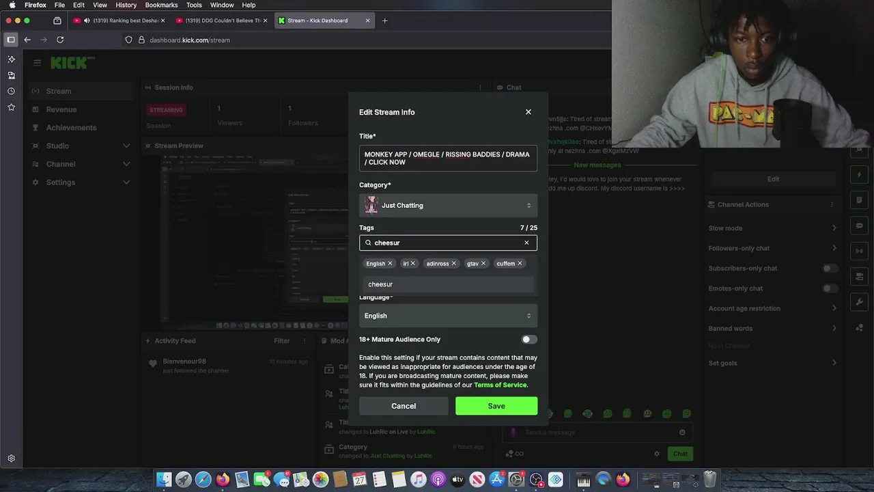
Task: Open Revenue in Kick sidebar
Action: click(x=81, y=109)
